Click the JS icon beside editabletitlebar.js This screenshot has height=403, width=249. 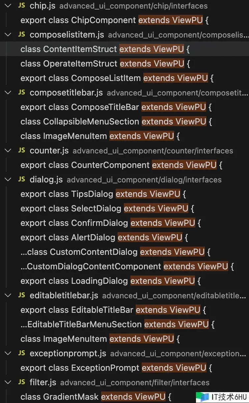(x=21, y=295)
